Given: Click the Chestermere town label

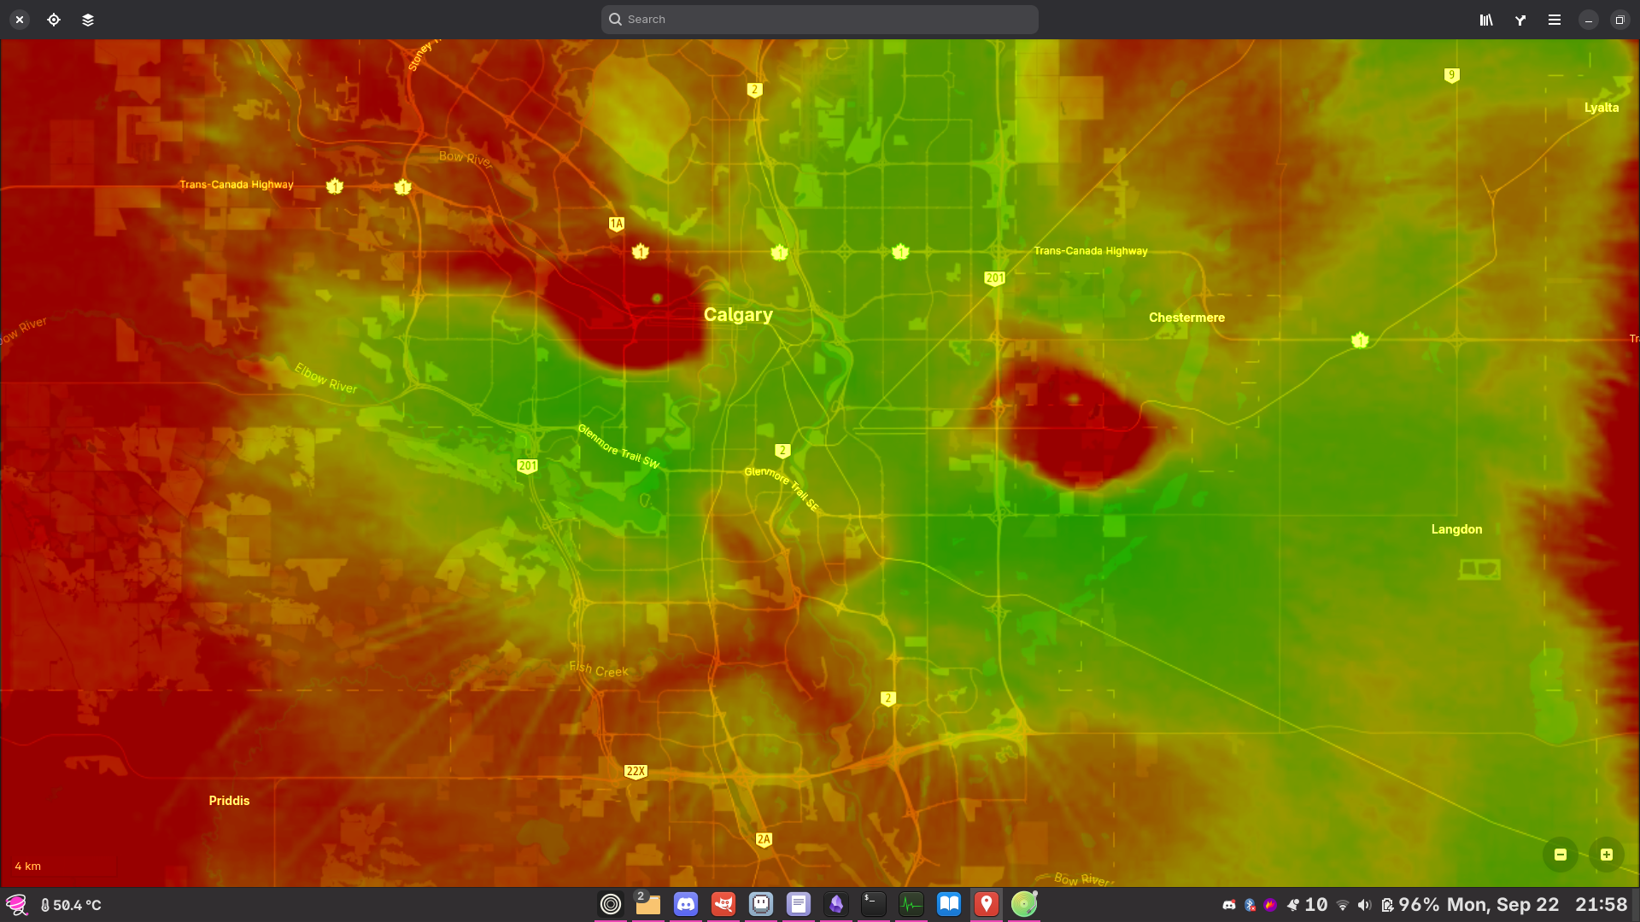Looking at the screenshot, I should 1186,318.
